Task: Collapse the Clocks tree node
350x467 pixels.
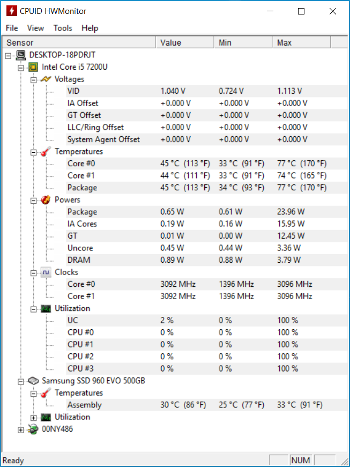Action: point(34,273)
